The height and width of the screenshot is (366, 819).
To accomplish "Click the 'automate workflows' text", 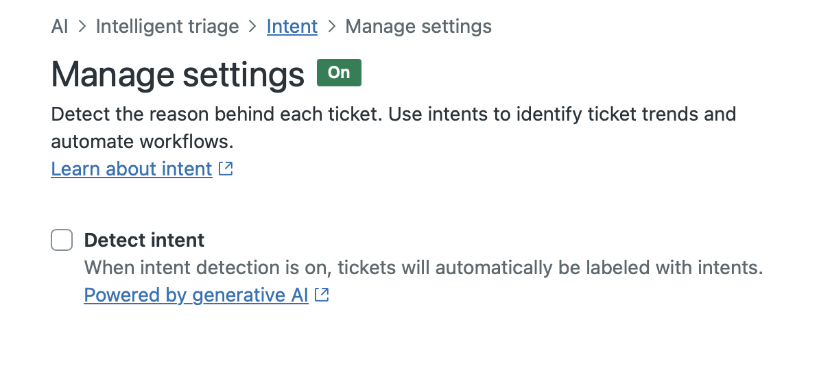I will point(142,142).
